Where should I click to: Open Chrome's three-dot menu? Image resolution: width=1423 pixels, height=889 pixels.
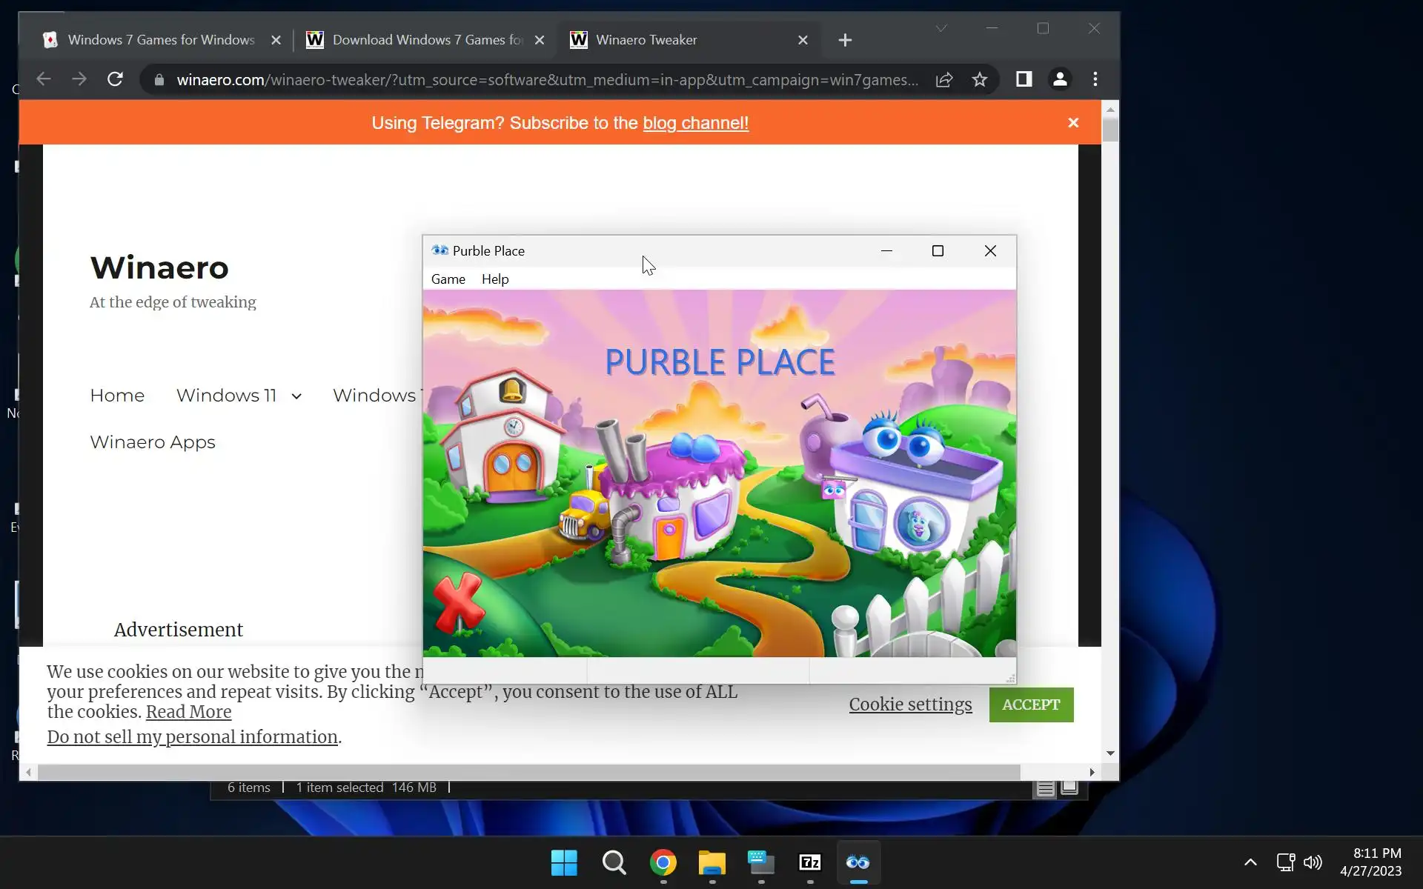pyautogui.click(x=1095, y=79)
